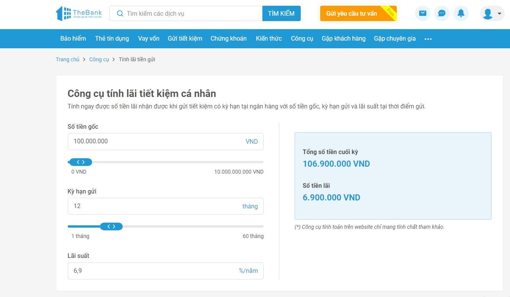Click the TheBank logo
Image resolution: width=510 pixels, height=297 pixels.
pos(79,13)
